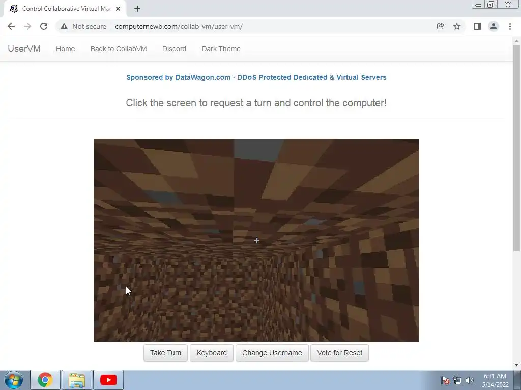Click the taskbar clock showing 6:31 AM

[495, 380]
